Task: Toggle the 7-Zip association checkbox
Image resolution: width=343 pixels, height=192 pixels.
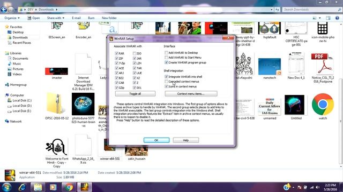Action: pyautogui.click(x=117, y=63)
